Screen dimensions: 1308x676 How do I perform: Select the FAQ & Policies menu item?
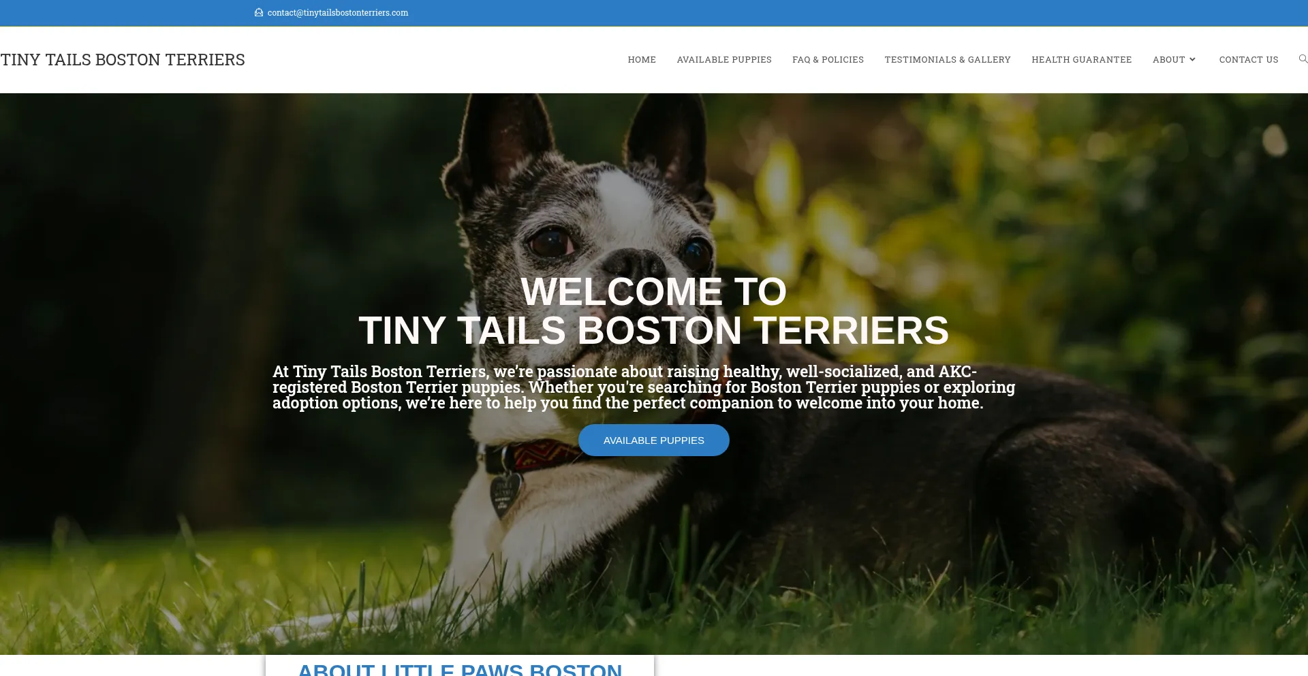(828, 60)
